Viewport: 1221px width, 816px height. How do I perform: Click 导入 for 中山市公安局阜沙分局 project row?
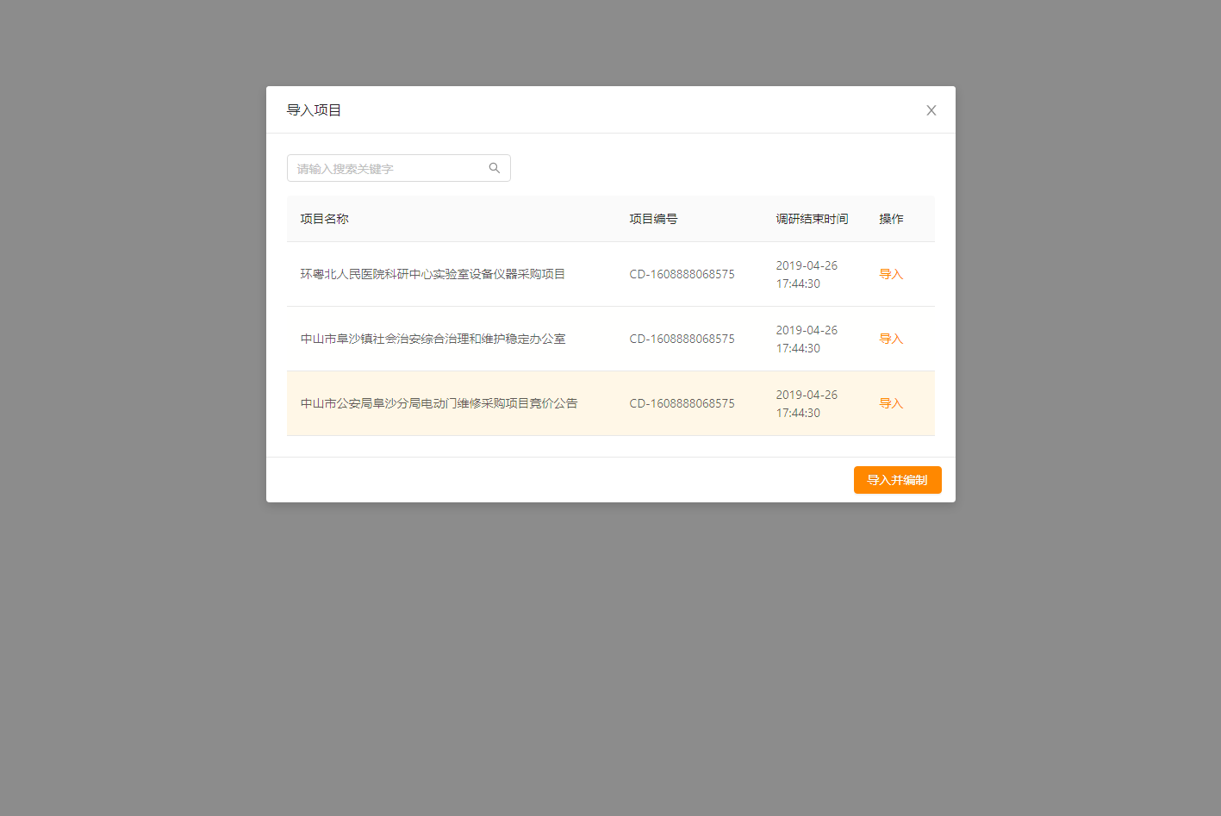coord(890,403)
